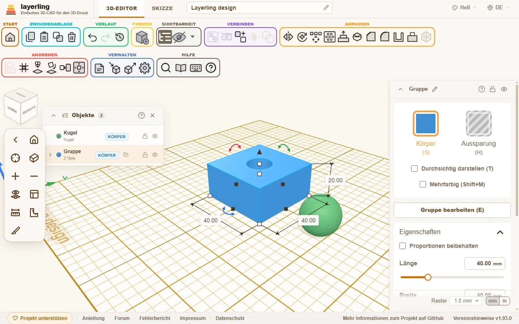Check the Mehrfarbig option
This screenshot has width=519, height=324.
coord(423,184)
